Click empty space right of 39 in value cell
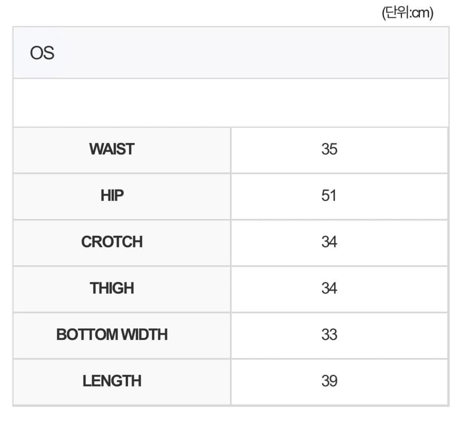 pos(390,381)
